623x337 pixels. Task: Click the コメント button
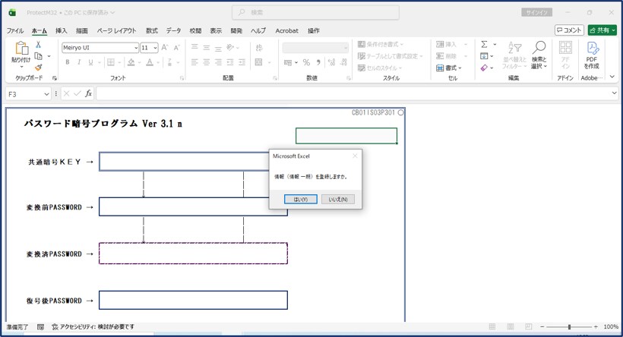pos(569,30)
